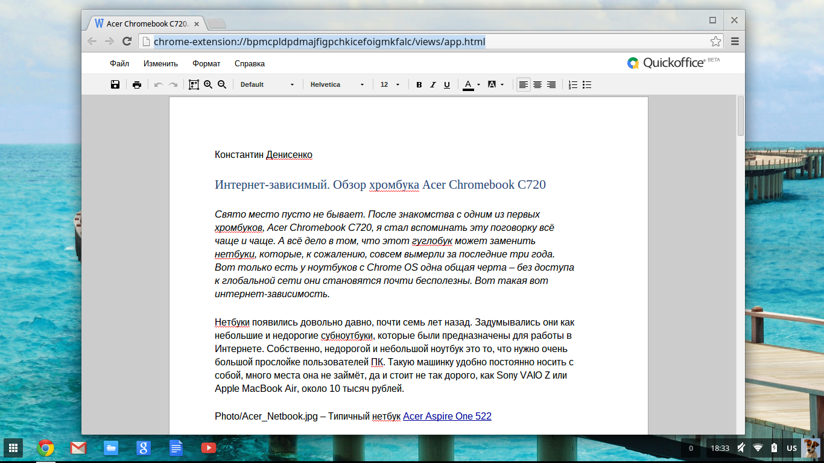
Task: Open the apps launcher grid icon
Action: 13,448
